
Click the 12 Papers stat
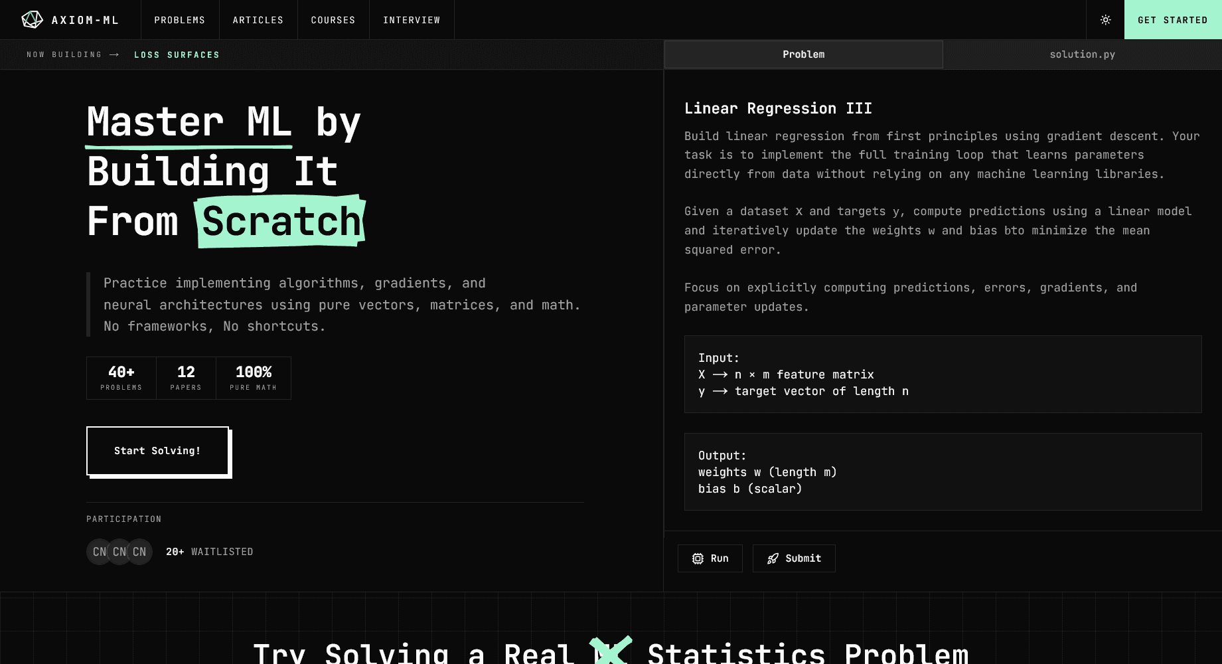pos(186,378)
